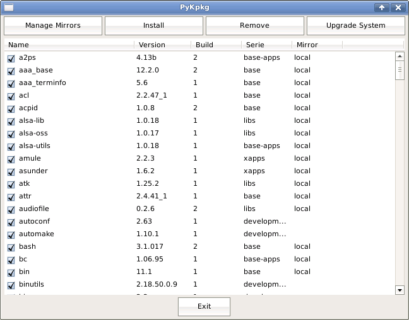The height and width of the screenshot is (320, 409).
Task: Click the Install button
Action: (x=154, y=26)
